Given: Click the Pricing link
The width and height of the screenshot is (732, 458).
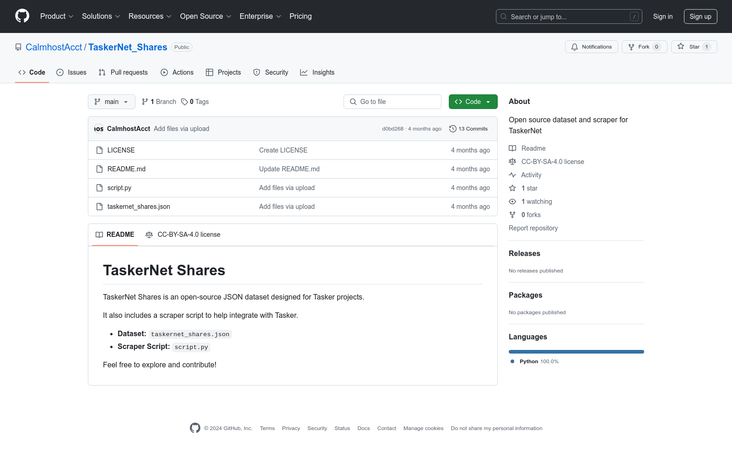Looking at the screenshot, I should click(x=301, y=16).
